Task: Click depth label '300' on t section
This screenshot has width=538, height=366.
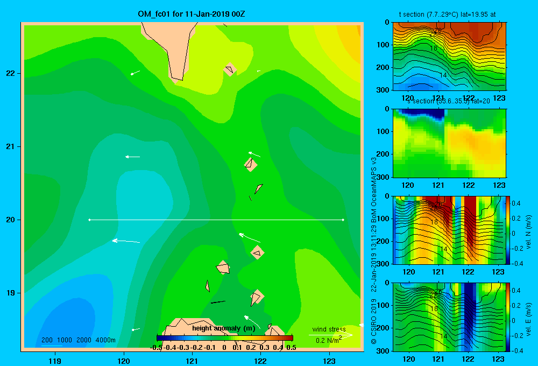Action: pos(383,90)
